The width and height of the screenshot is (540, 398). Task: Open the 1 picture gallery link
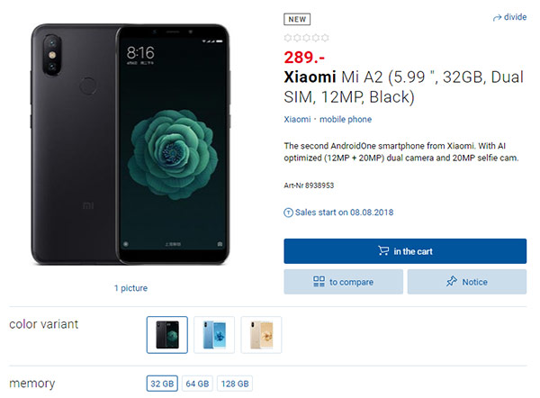(130, 288)
